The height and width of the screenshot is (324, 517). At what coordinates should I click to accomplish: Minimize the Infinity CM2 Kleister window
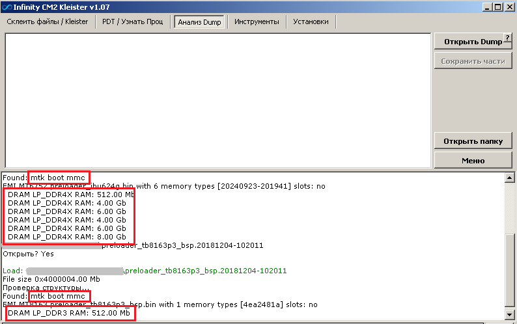485,7
